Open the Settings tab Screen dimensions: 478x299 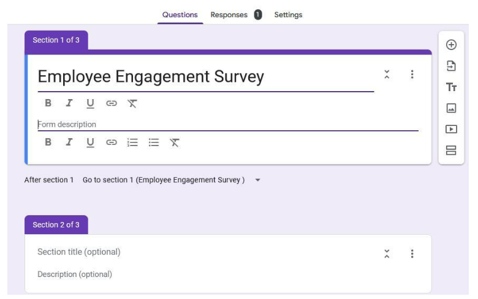pyautogui.click(x=288, y=15)
